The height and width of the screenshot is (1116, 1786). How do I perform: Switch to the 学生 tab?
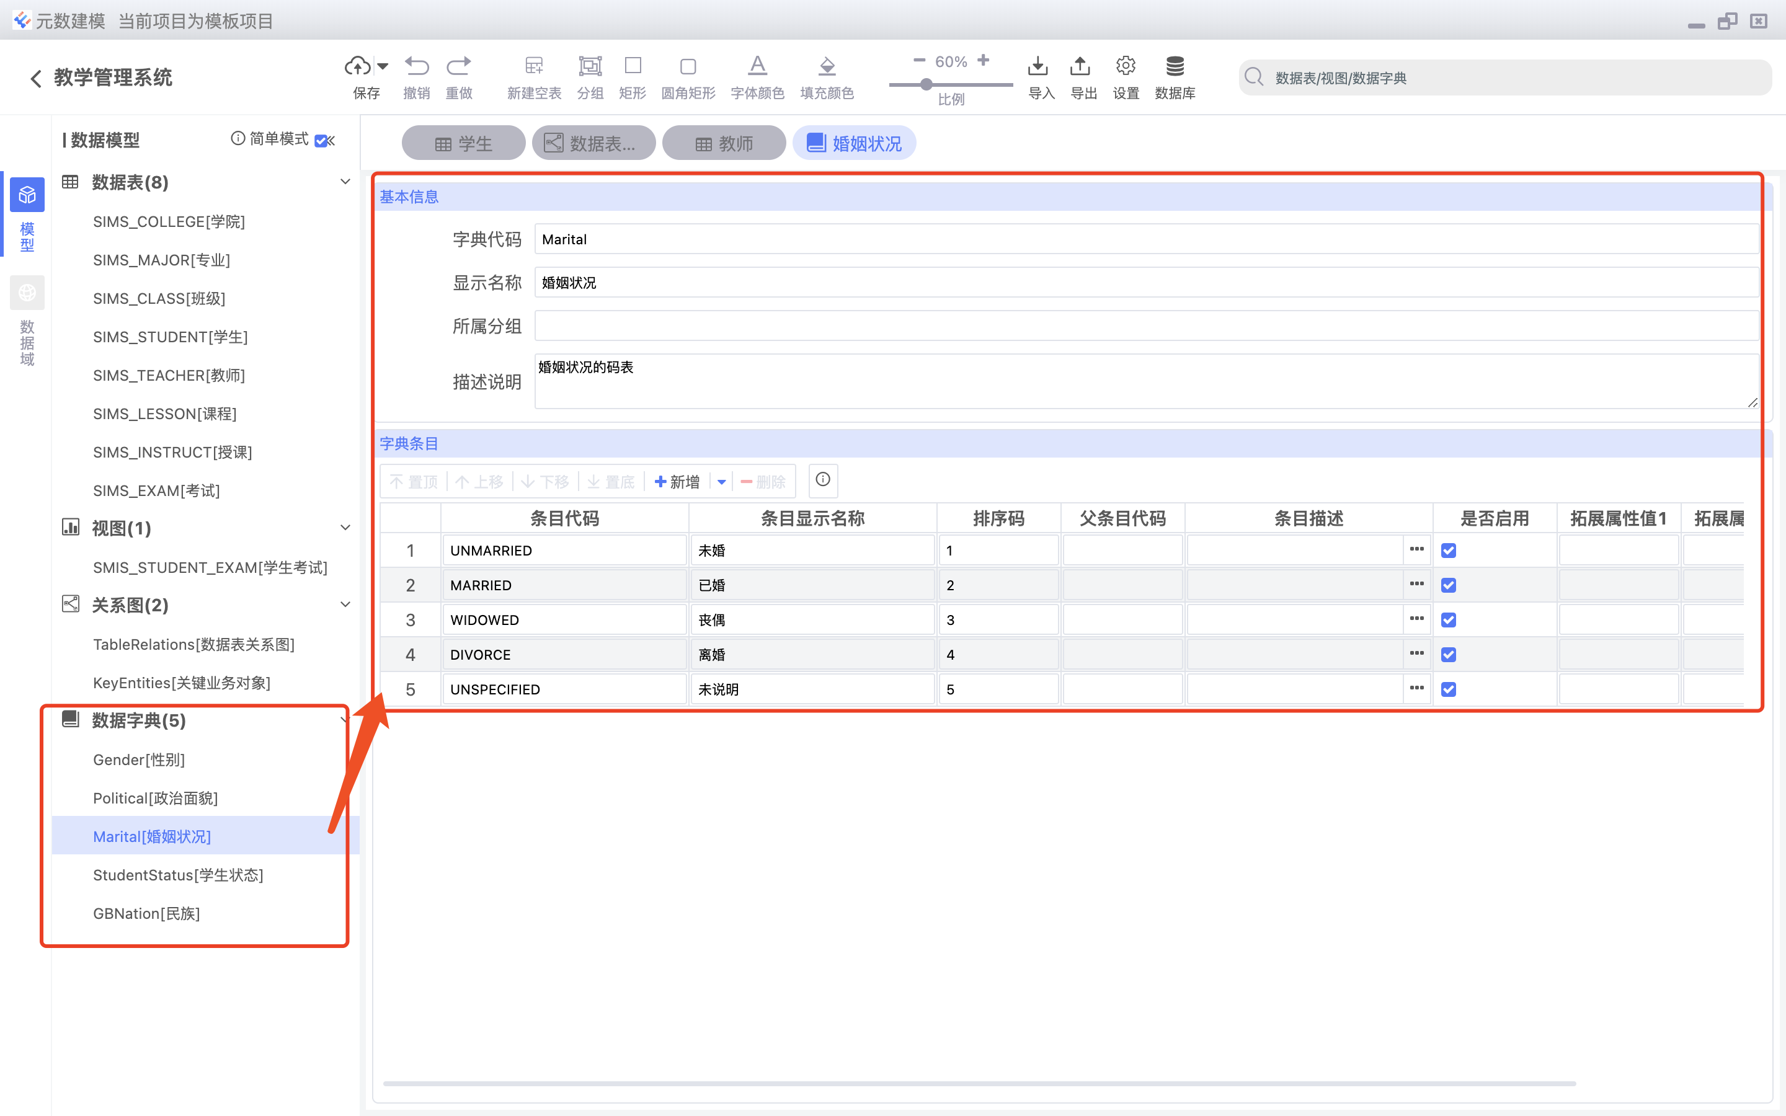point(463,143)
